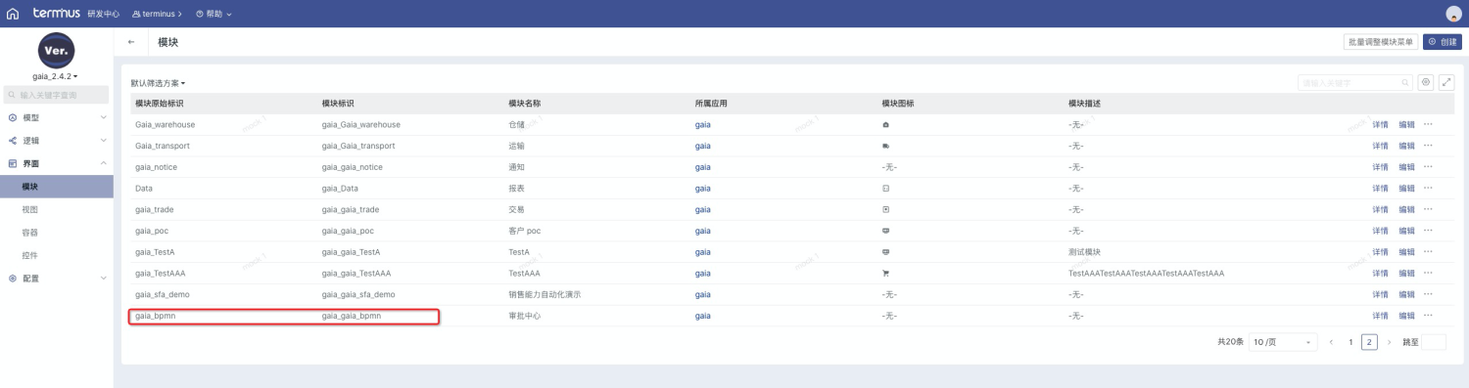
Task: Click the 请输入关键字 table search field
Action: (1355, 83)
